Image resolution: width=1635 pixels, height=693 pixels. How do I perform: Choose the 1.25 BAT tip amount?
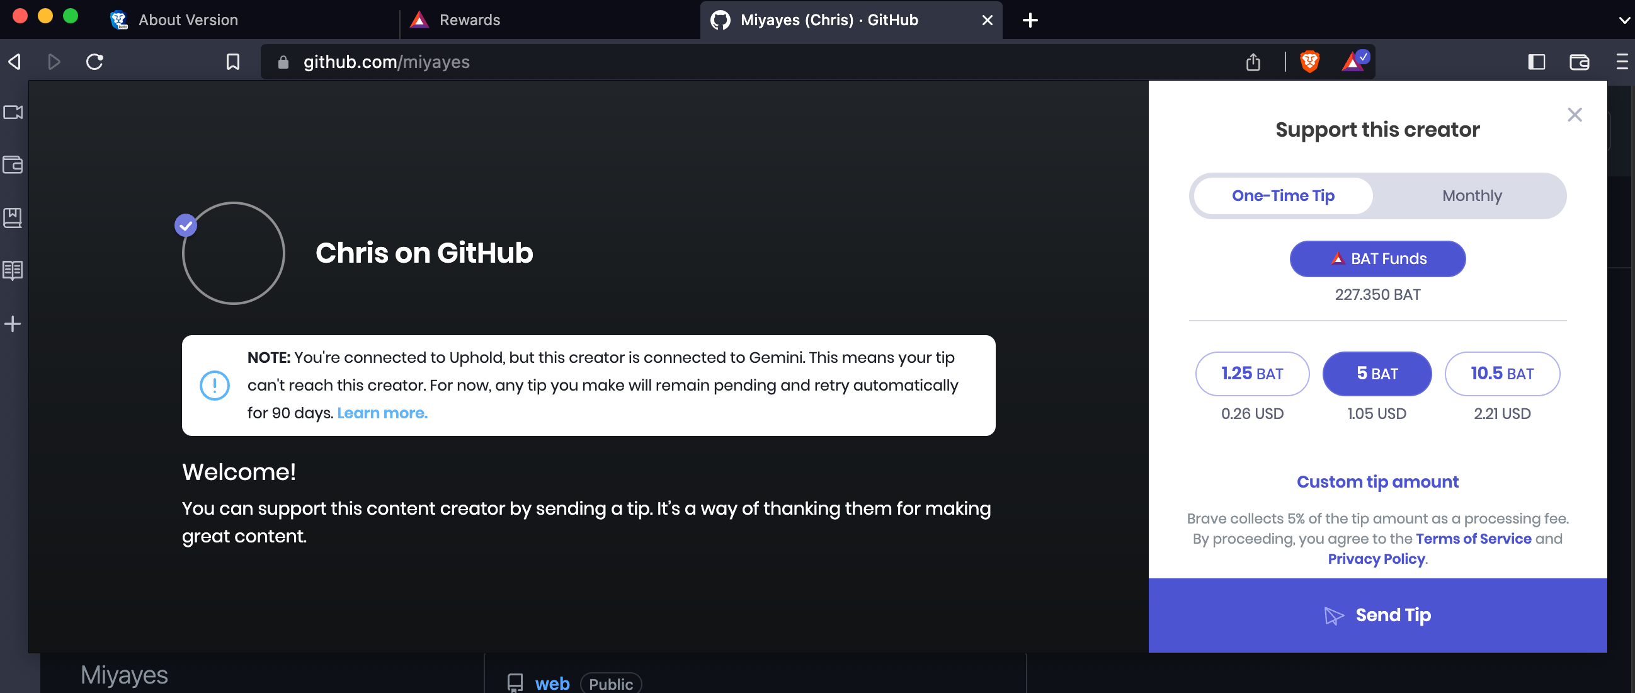pyautogui.click(x=1251, y=374)
